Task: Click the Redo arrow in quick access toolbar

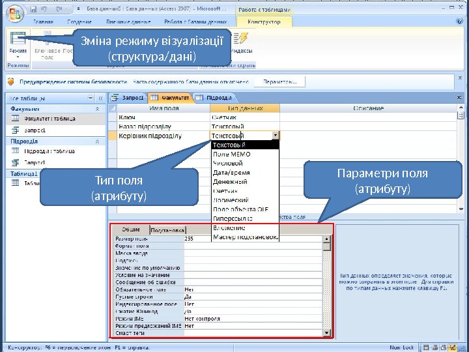Action: pyautogui.click(x=59, y=9)
